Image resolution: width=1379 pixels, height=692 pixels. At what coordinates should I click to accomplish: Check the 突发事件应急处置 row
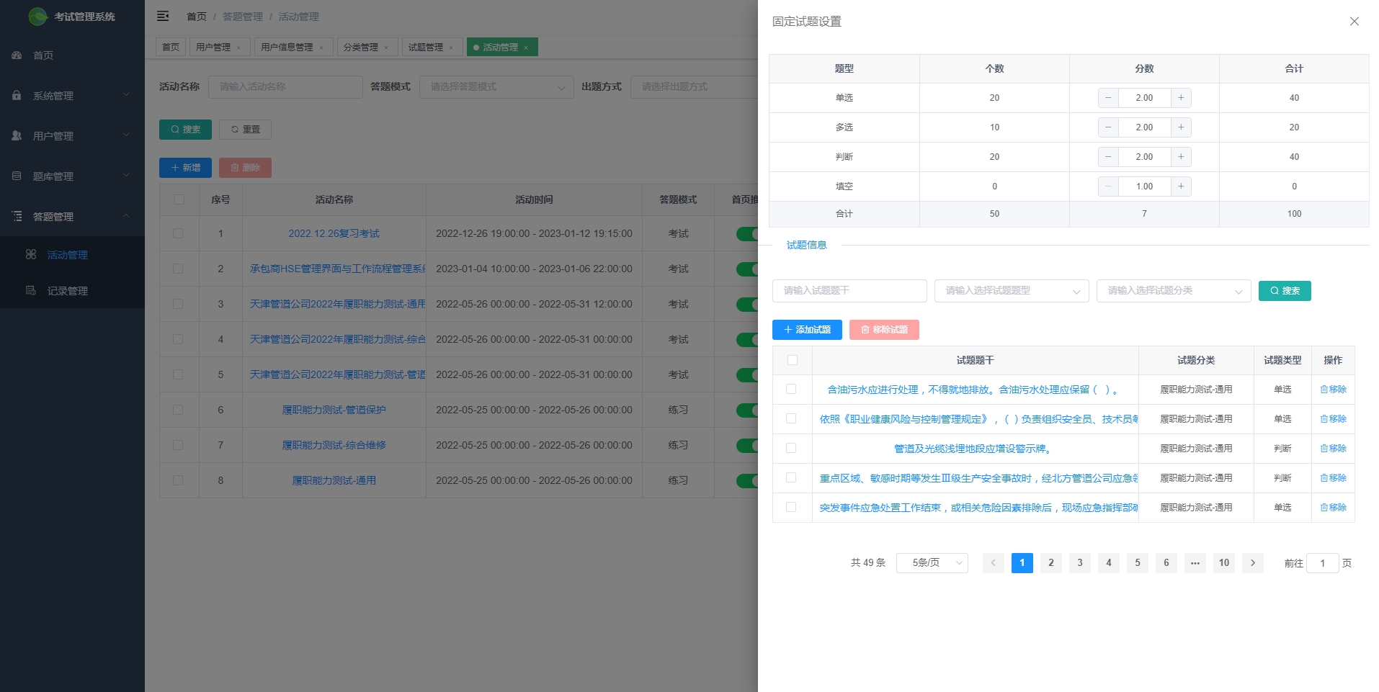tap(791, 507)
